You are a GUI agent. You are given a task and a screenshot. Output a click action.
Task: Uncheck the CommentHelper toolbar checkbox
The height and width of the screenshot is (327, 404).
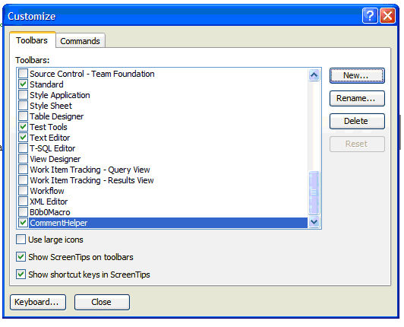(23, 223)
